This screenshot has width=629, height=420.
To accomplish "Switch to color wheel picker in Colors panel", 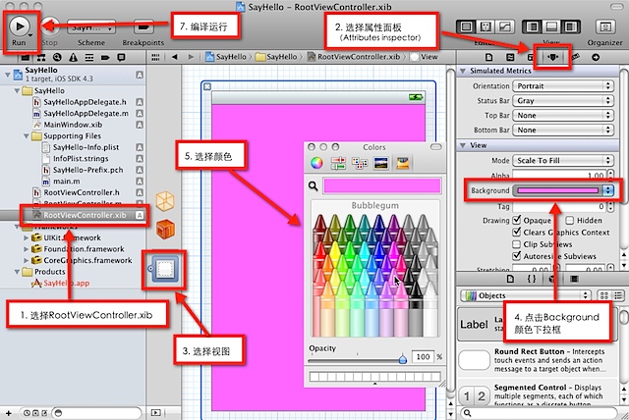I will [316, 163].
